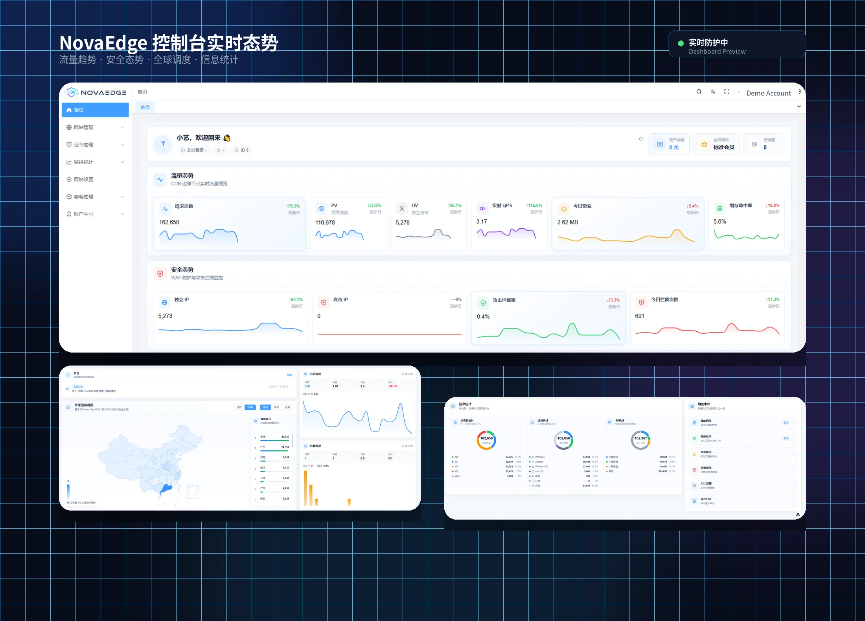Open ACL管理 entry in 功能中心
This screenshot has width=865, height=621.
point(743,485)
